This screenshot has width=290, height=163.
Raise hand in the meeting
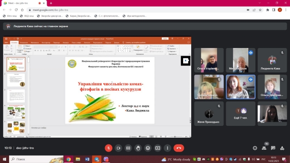tap(138, 148)
